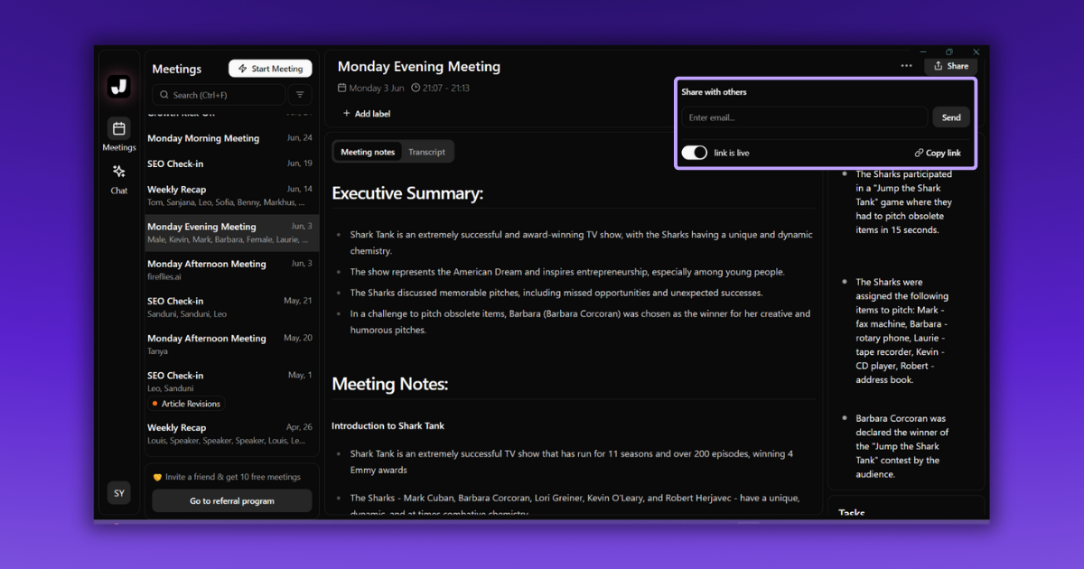The width and height of the screenshot is (1084, 569).
Task: Click the calendar icon beside Monday 3 Jun
Action: click(341, 88)
